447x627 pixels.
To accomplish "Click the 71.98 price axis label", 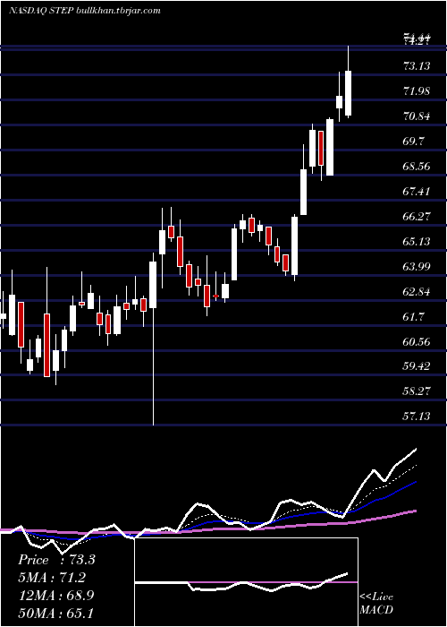I will (x=417, y=91).
